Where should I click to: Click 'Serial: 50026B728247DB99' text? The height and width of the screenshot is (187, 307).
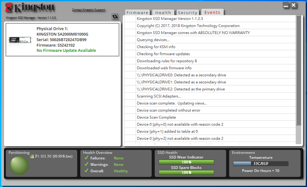pos(61,40)
